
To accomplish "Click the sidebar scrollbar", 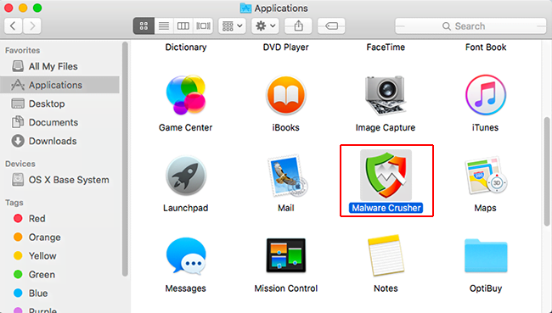I will pyautogui.click(x=125, y=159).
